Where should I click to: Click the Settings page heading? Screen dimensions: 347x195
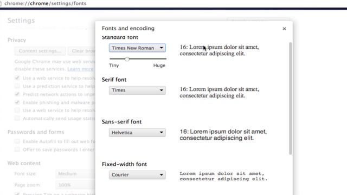pos(21,21)
